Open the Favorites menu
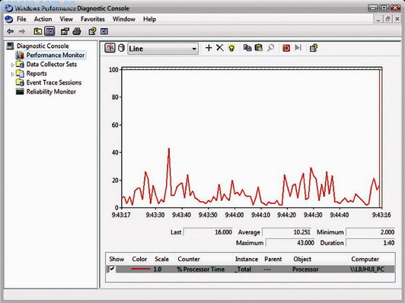Viewport: 405px width, 303px height. coord(92,19)
